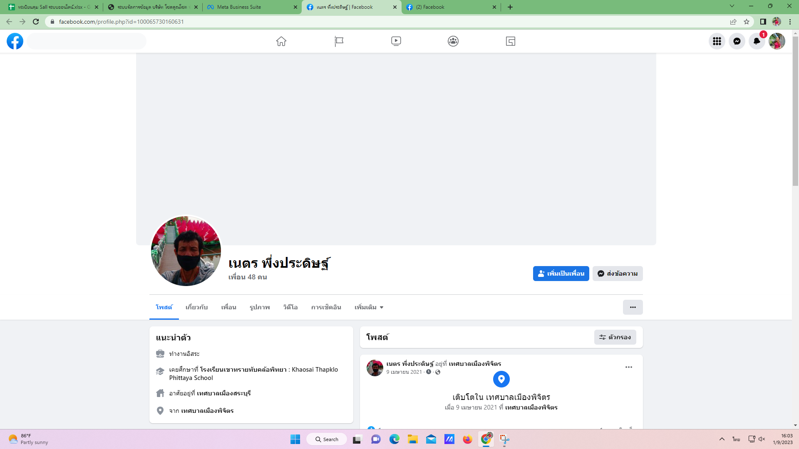The image size is (799, 449).
Task: Click the ส่งข้อความ button
Action: [x=618, y=274]
